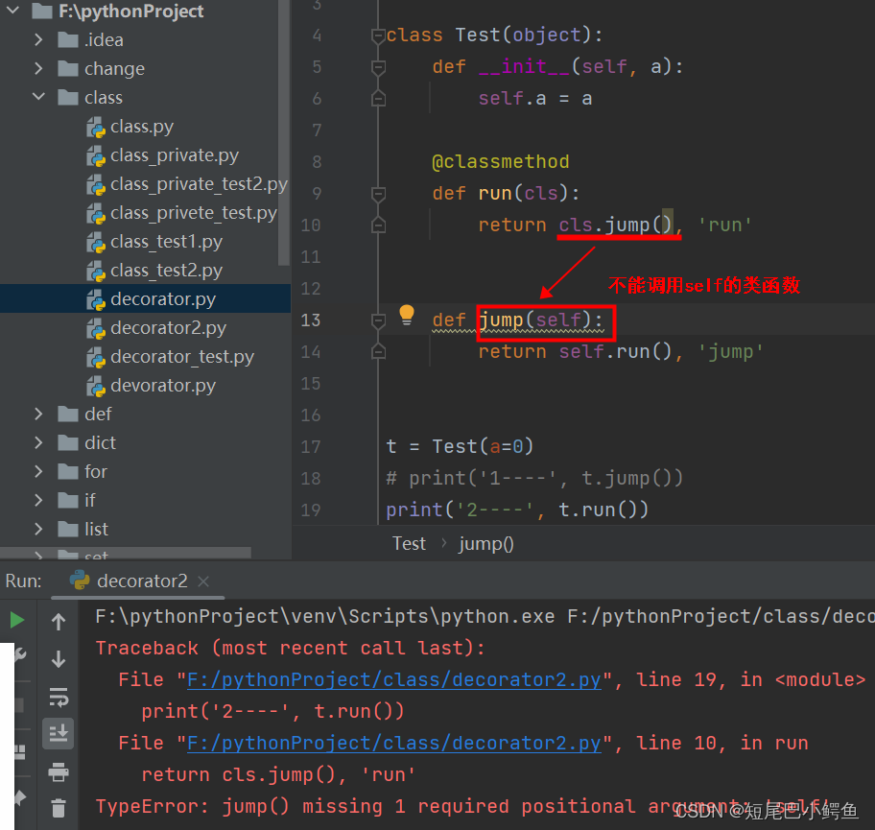Click the up arrow in Run toolbar
This screenshot has width=875, height=830.
click(x=59, y=621)
